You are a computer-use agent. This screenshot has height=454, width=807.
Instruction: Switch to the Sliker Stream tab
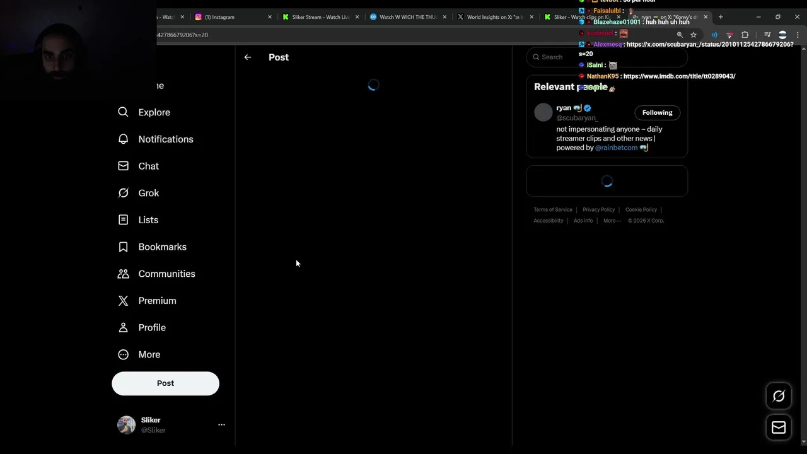(x=320, y=17)
